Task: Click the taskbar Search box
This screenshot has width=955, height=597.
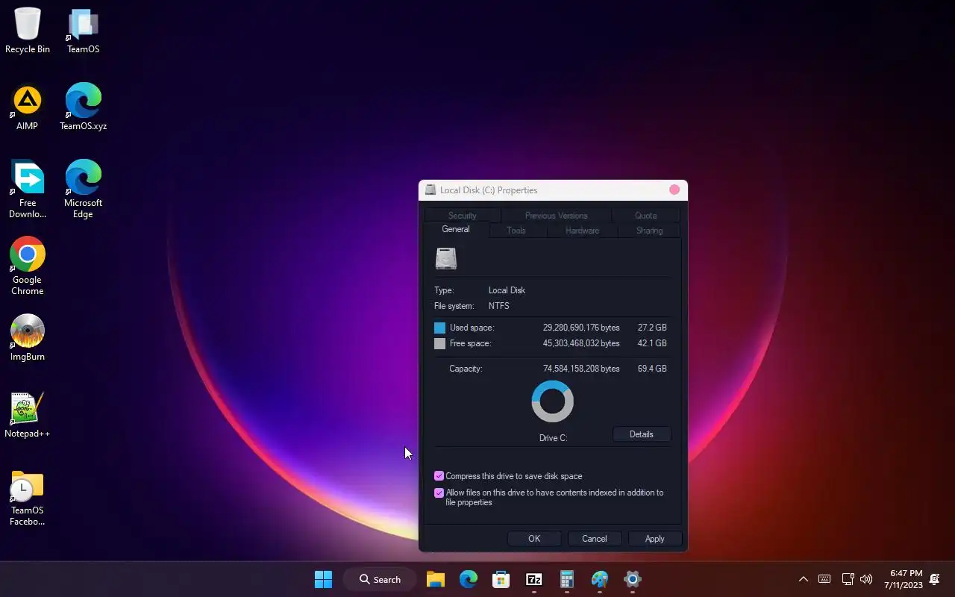Action: point(379,579)
